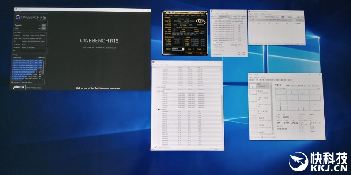Click the OK button in CPU-Z
Viewport: 351px width, 175px height.
pos(201,53)
